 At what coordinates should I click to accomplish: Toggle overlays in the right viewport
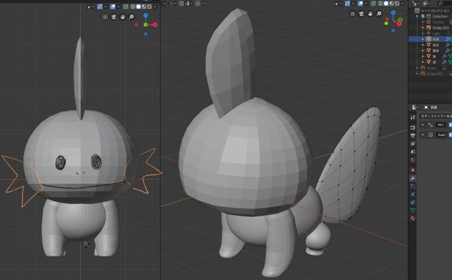click(360, 3)
